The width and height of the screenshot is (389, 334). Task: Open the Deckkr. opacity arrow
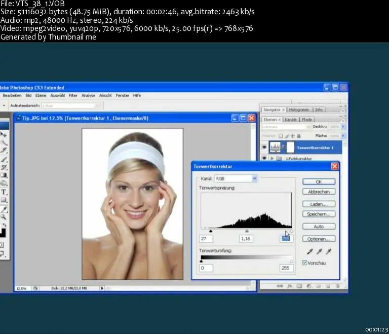(343, 126)
